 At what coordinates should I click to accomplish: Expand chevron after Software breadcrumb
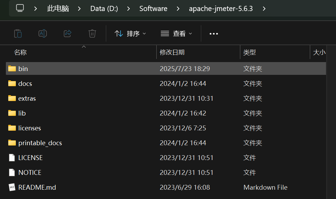[178, 9]
